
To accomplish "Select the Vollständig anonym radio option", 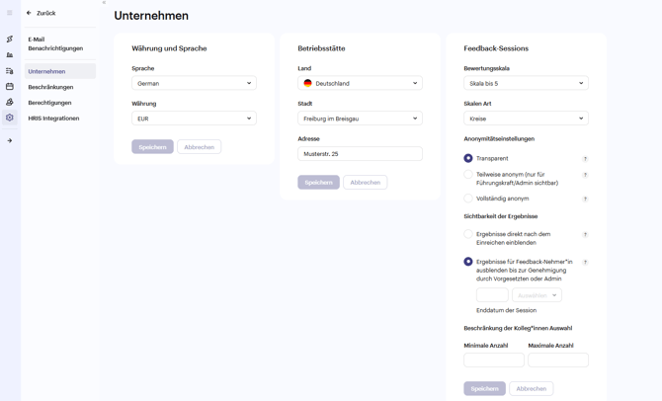I will coord(468,199).
